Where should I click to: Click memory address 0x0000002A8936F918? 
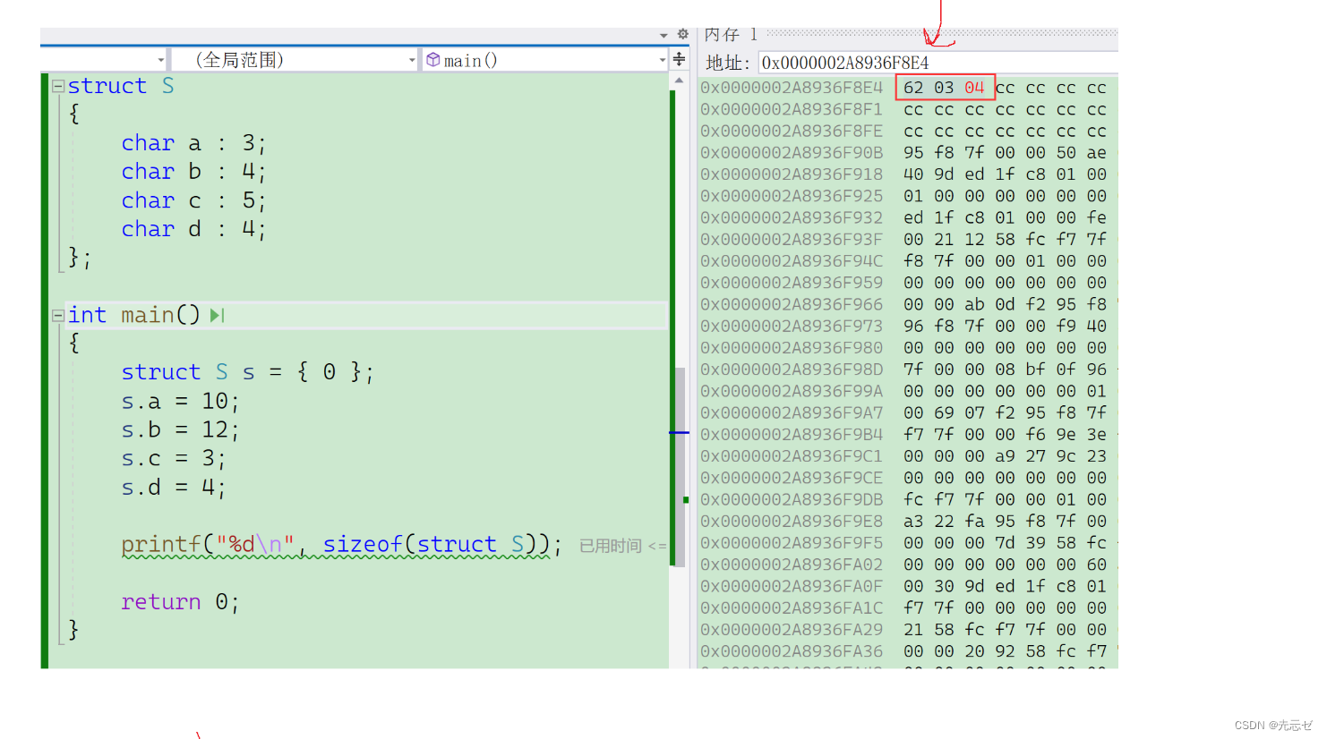click(x=792, y=174)
